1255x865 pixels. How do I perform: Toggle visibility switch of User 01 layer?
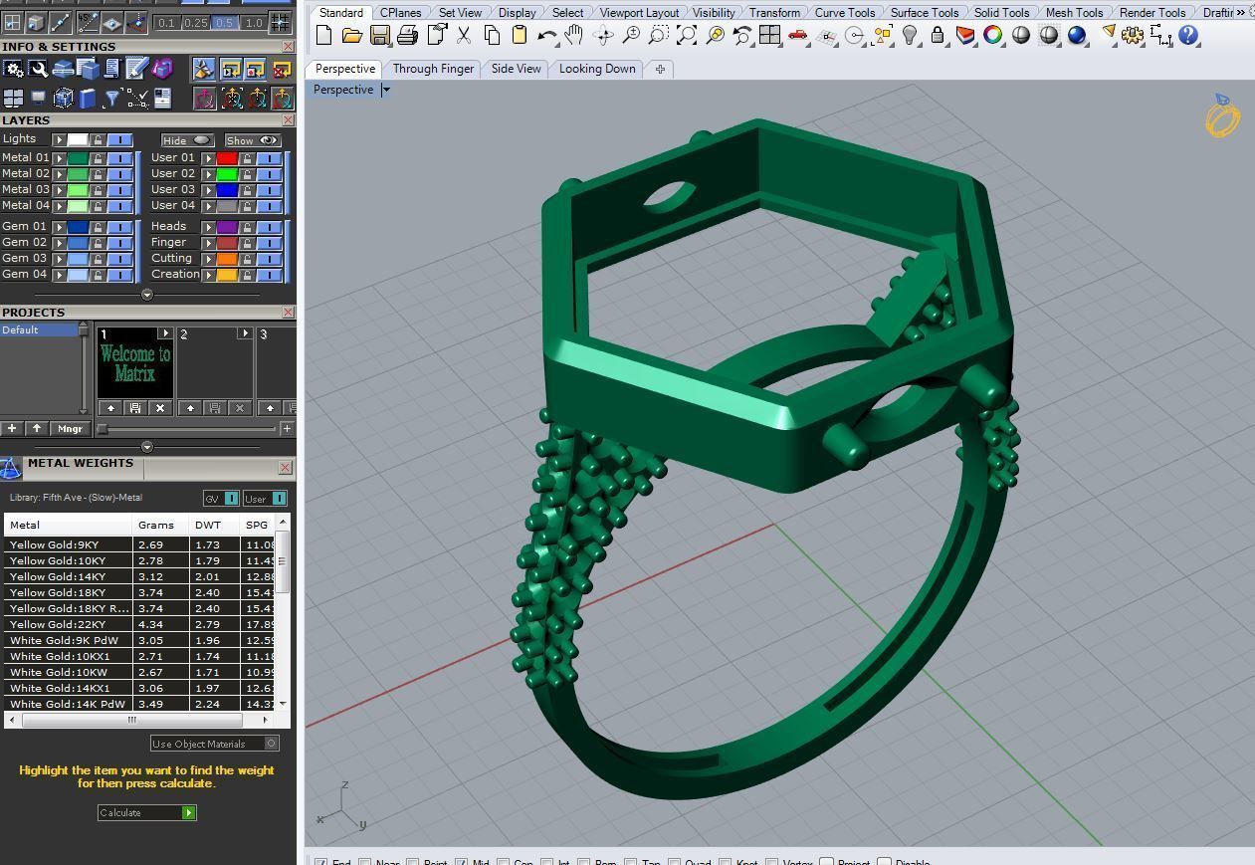coord(269,158)
